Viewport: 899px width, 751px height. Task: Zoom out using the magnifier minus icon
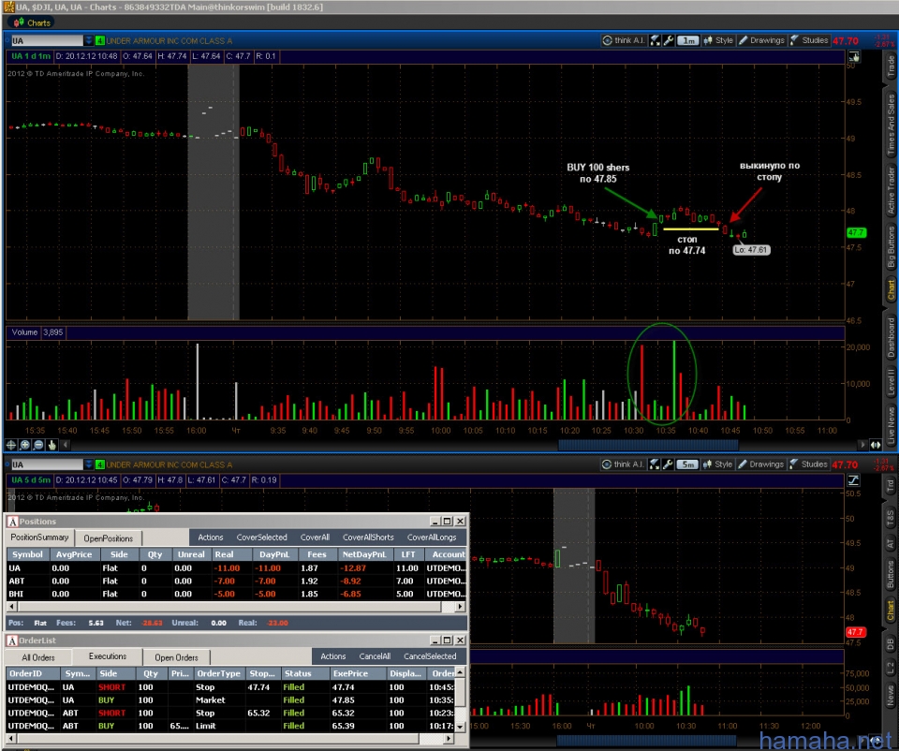pyautogui.click(x=38, y=445)
